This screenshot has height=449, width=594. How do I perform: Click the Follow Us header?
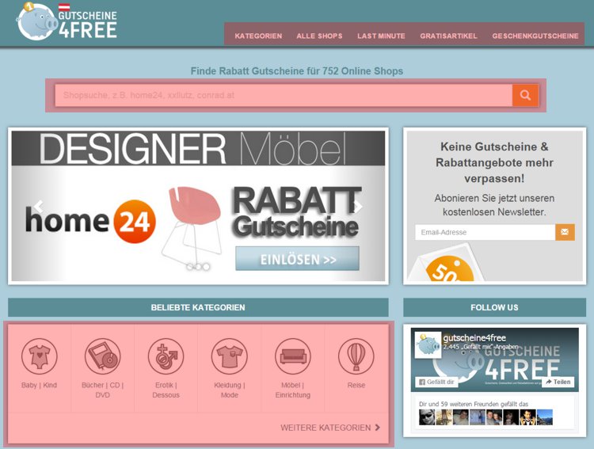click(494, 307)
